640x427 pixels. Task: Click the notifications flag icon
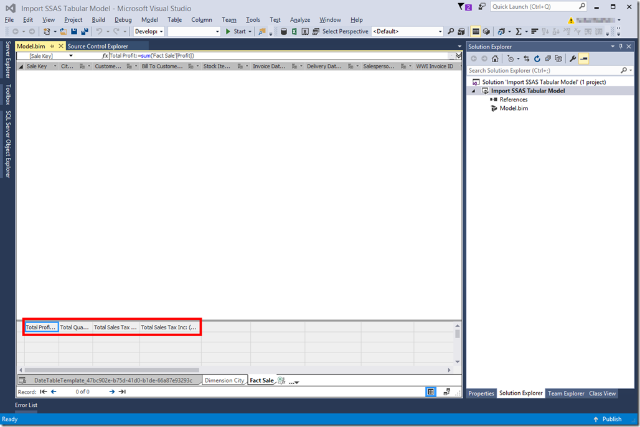(x=464, y=6)
